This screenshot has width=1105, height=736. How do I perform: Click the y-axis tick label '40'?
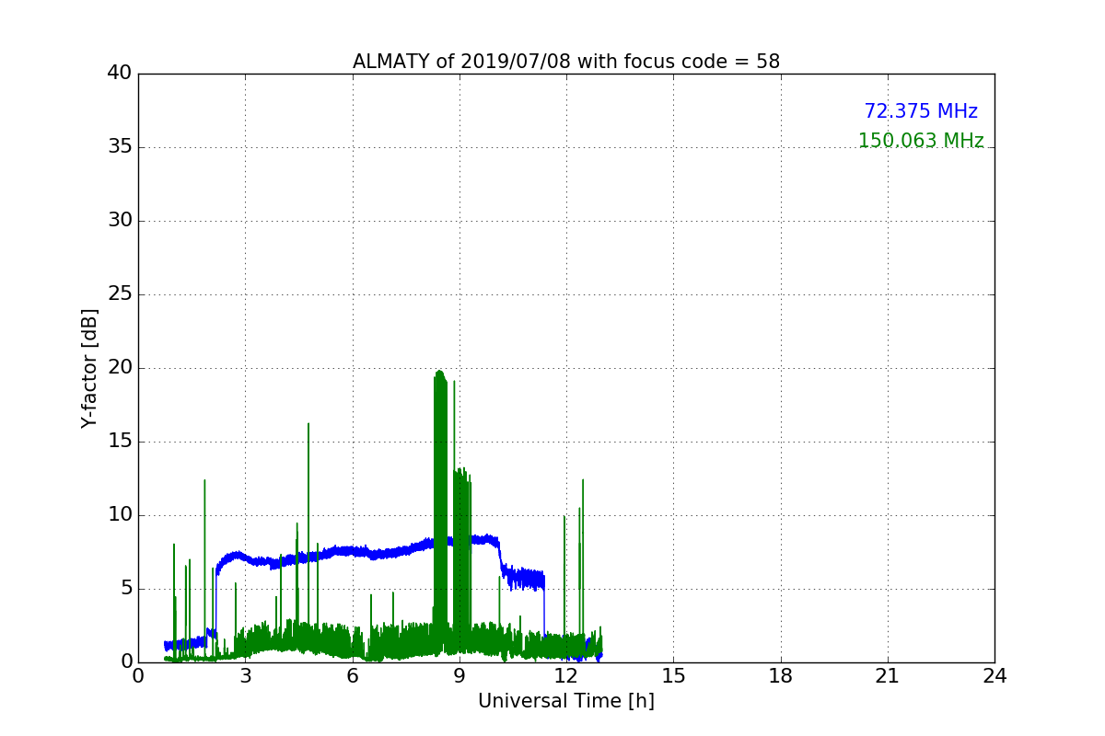click(x=120, y=74)
